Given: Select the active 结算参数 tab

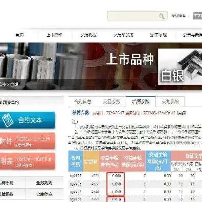Looking at the screenshot, I should coord(141,102).
